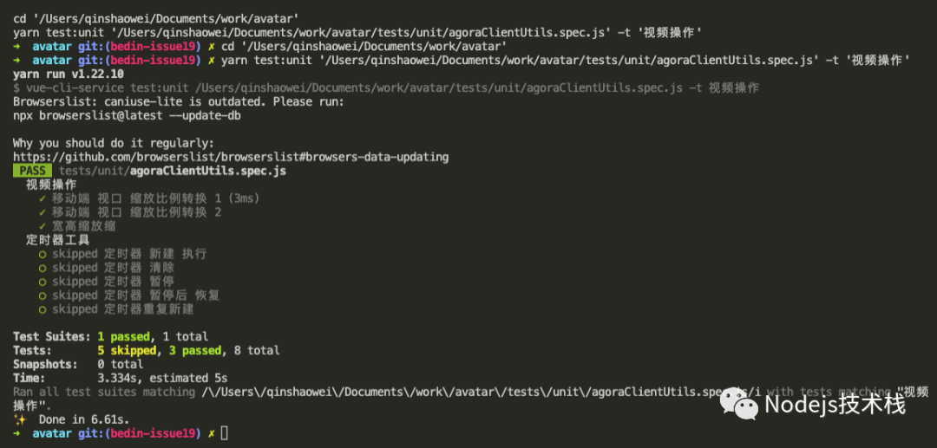Click the Nodejs技术栈 watermark text

835,404
